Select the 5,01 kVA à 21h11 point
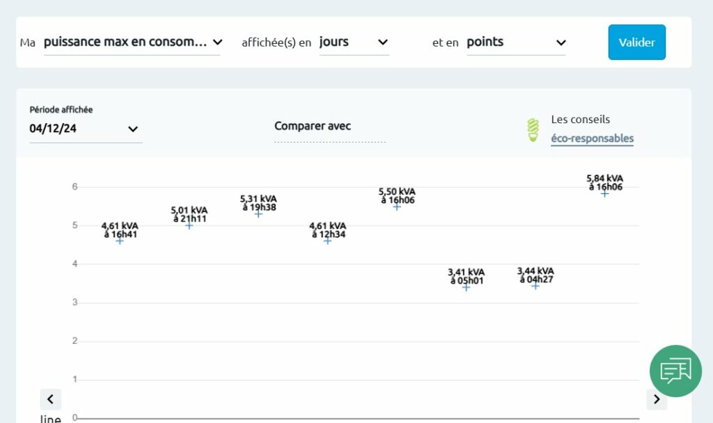 [x=189, y=225]
